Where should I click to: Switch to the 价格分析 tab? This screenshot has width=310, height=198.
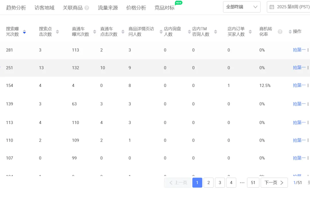click(x=136, y=8)
